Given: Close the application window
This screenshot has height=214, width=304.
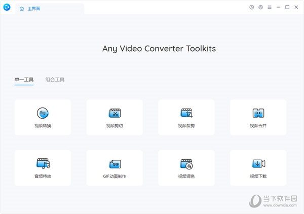Looking at the screenshot, I should [296, 7].
